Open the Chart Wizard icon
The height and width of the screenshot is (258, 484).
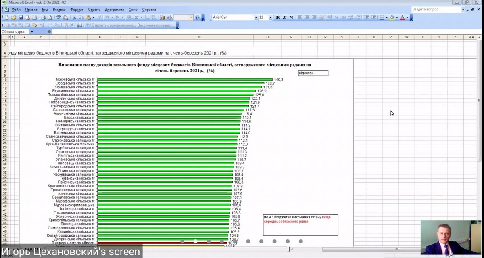click(x=163, y=17)
